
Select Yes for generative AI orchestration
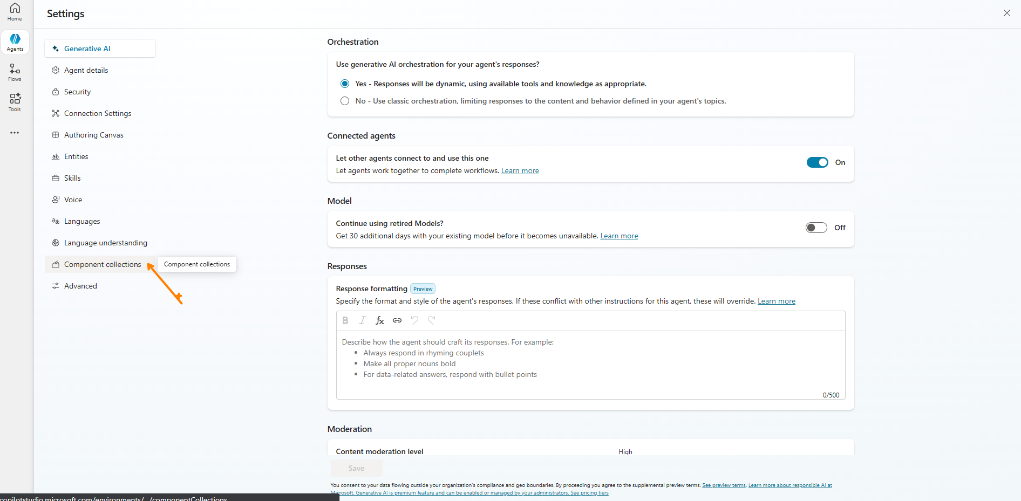[345, 84]
